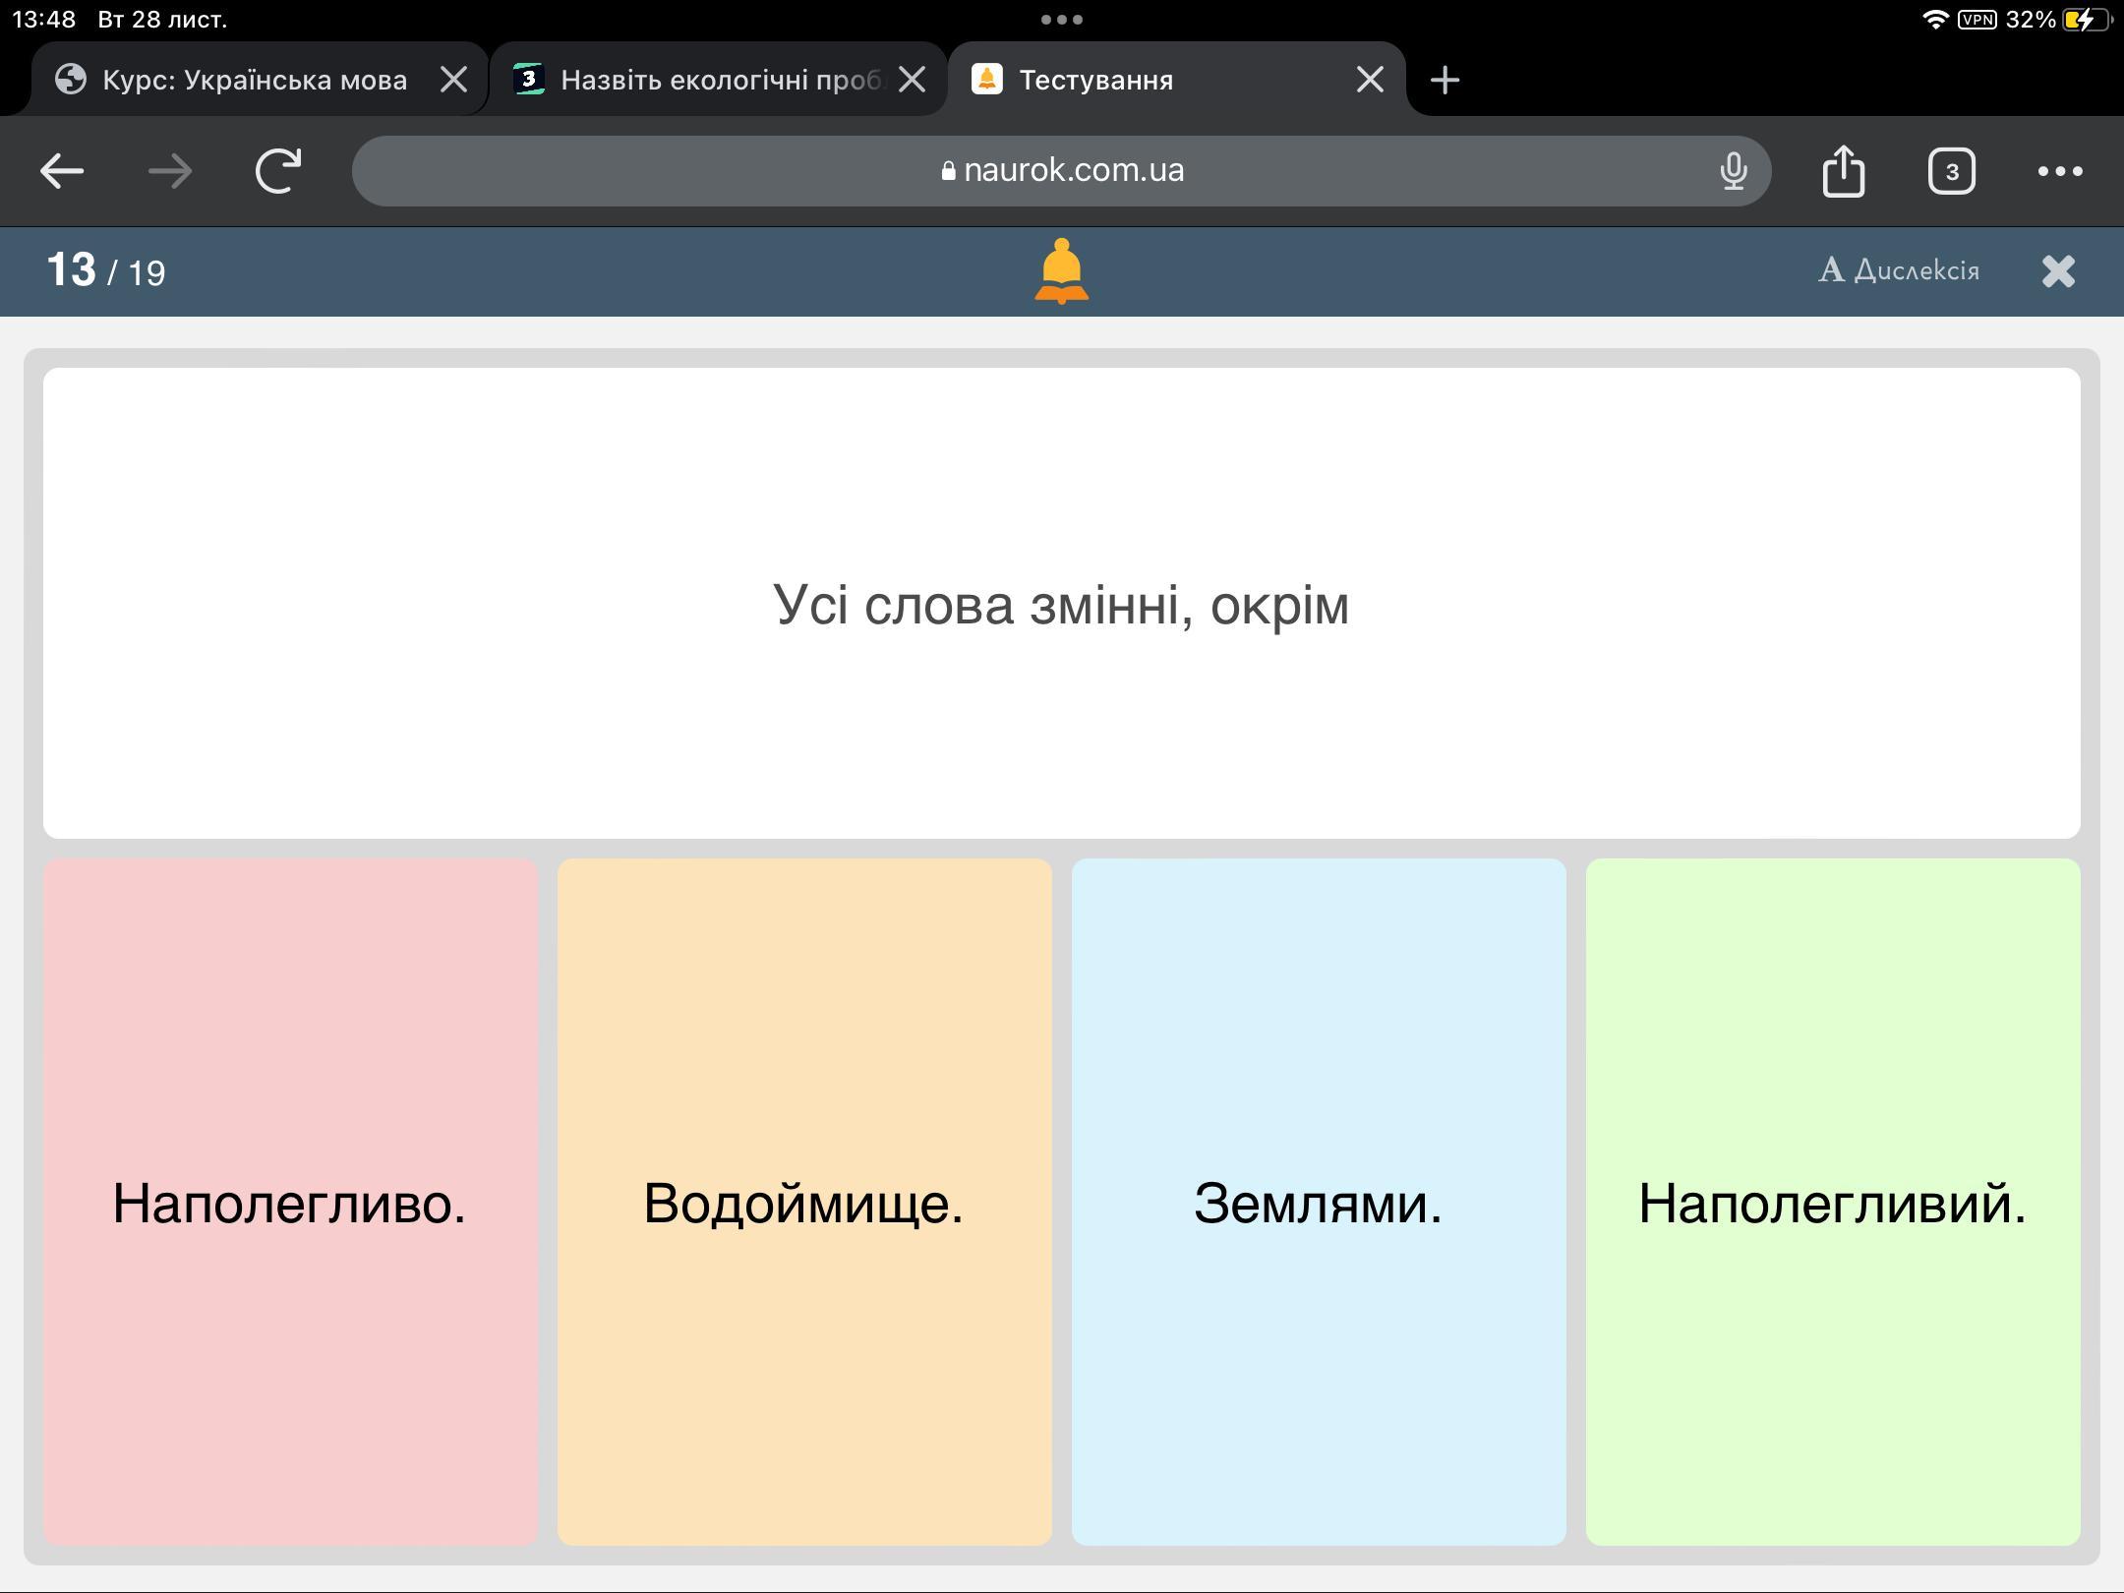Toggle the Дислексія font mode
Viewport: 2124px width, 1593px height.
click(x=1899, y=270)
